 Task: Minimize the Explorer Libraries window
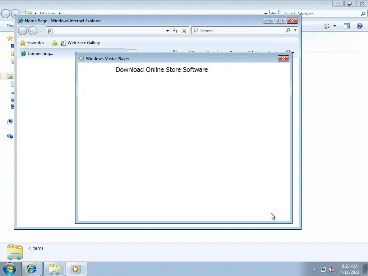338,4
